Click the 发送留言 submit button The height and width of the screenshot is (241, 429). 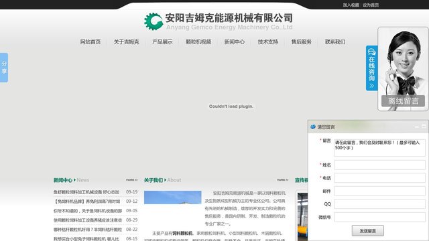pyautogui.click(x=368, y=230)
